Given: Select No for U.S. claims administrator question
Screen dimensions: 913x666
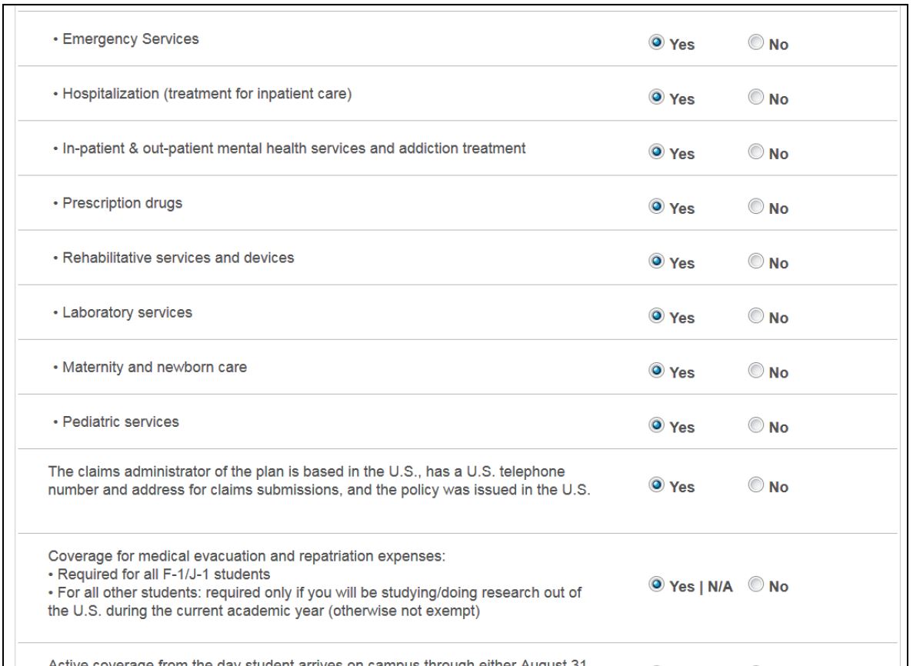Looking at the screenshot, I should tap(756, 485).
